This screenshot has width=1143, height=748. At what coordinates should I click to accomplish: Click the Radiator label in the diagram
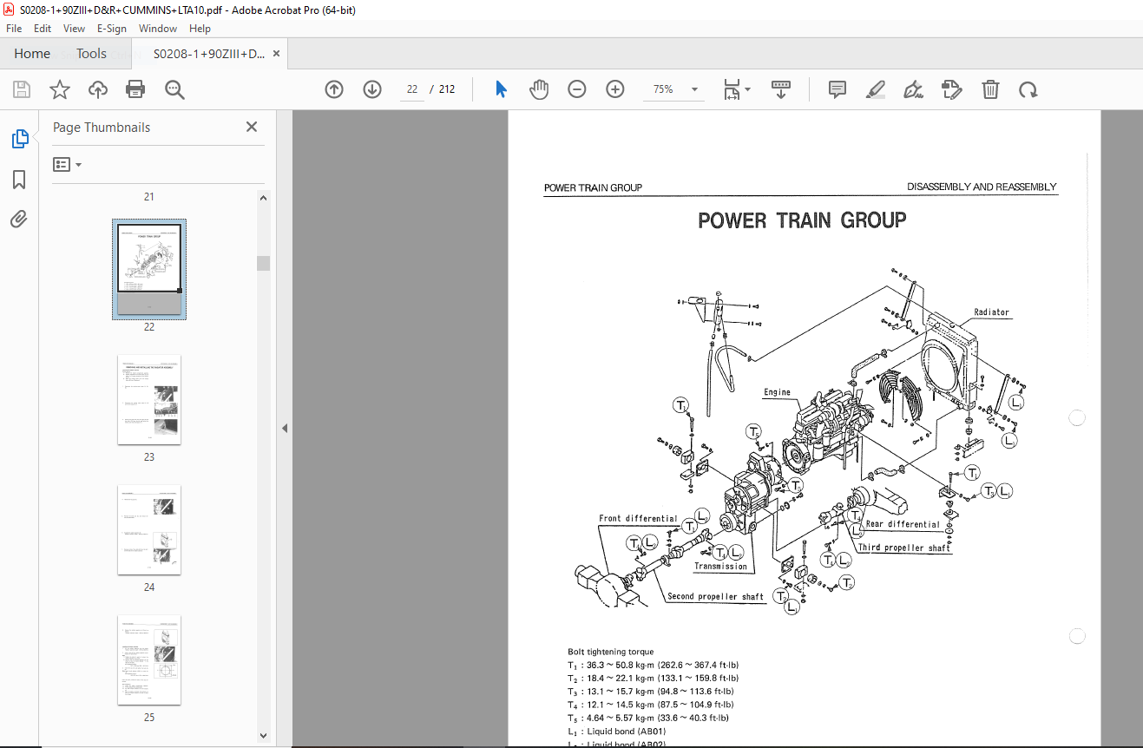coord(991,312)
